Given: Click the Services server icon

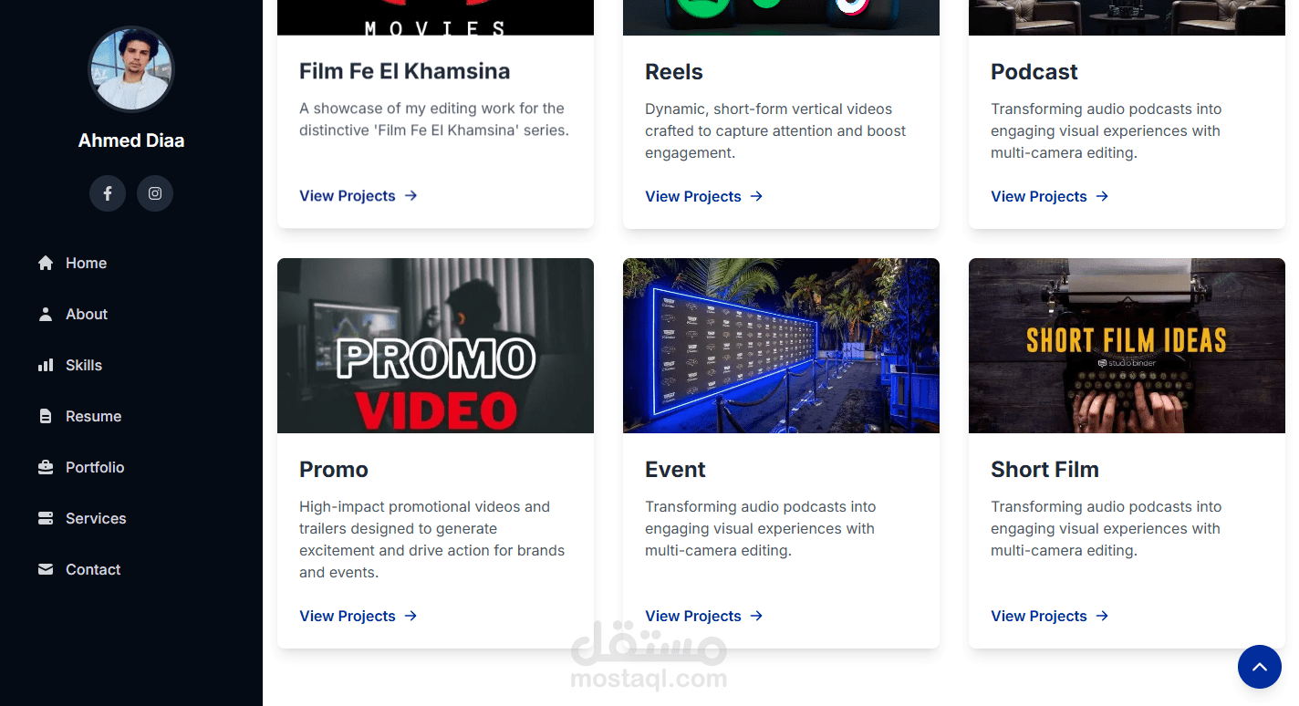Looking at the screenshot, I should [46, 518].
